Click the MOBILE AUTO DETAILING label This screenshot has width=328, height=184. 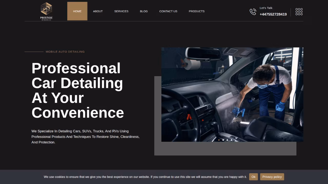click(65, 52)
